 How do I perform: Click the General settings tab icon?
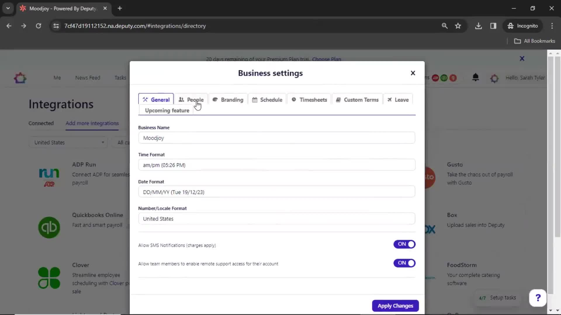[x=145, y=99]
